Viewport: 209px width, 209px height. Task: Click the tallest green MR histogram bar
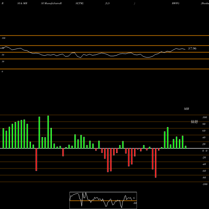pyautogui.click(x=48, y=132)
